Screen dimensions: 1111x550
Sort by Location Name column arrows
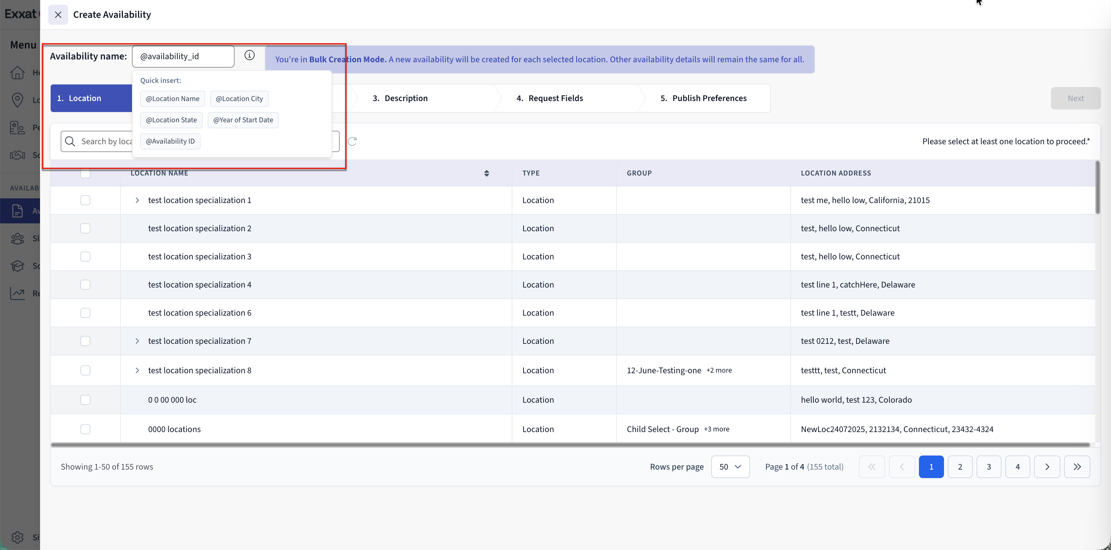(486, 173)
